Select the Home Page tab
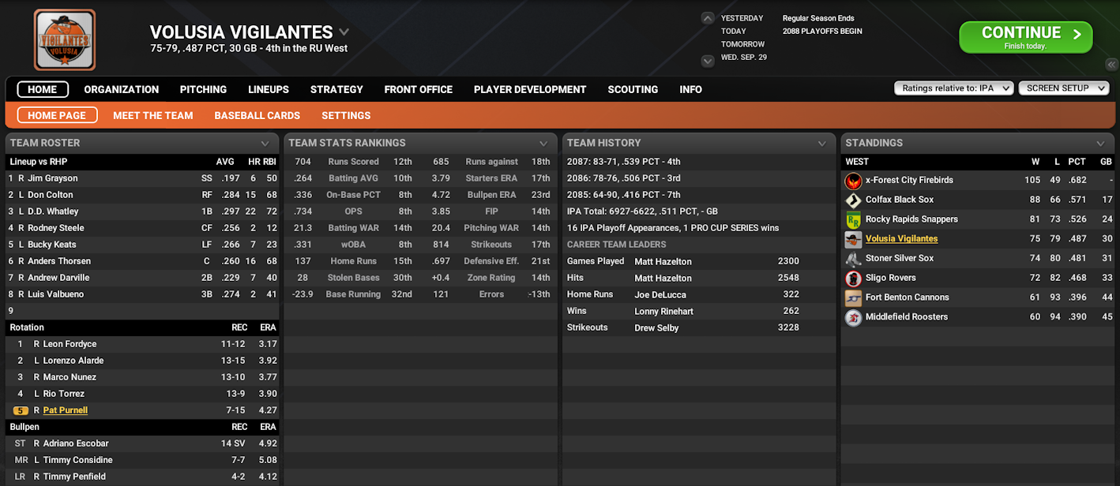 (x=57, y=115)
